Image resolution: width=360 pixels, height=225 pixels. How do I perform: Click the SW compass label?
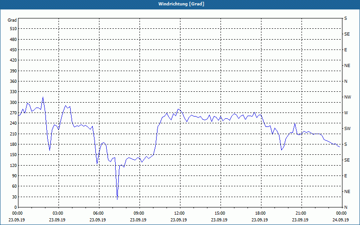(x=347, y=129)
